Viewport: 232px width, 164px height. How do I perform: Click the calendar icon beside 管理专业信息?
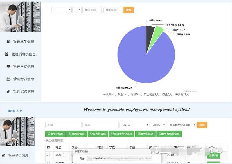pyautogui.click(x=8, y=79)
